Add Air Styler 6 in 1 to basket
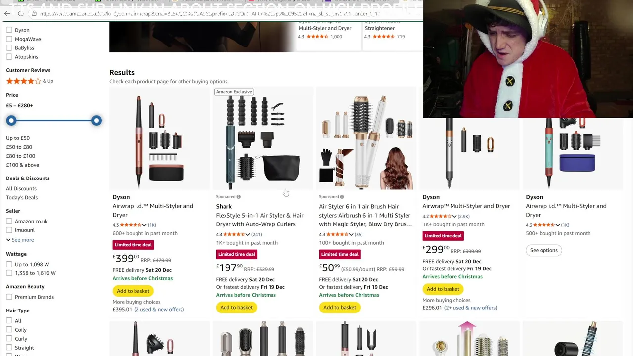The height and width of the screenshot is (356, 633). (340, 308)
